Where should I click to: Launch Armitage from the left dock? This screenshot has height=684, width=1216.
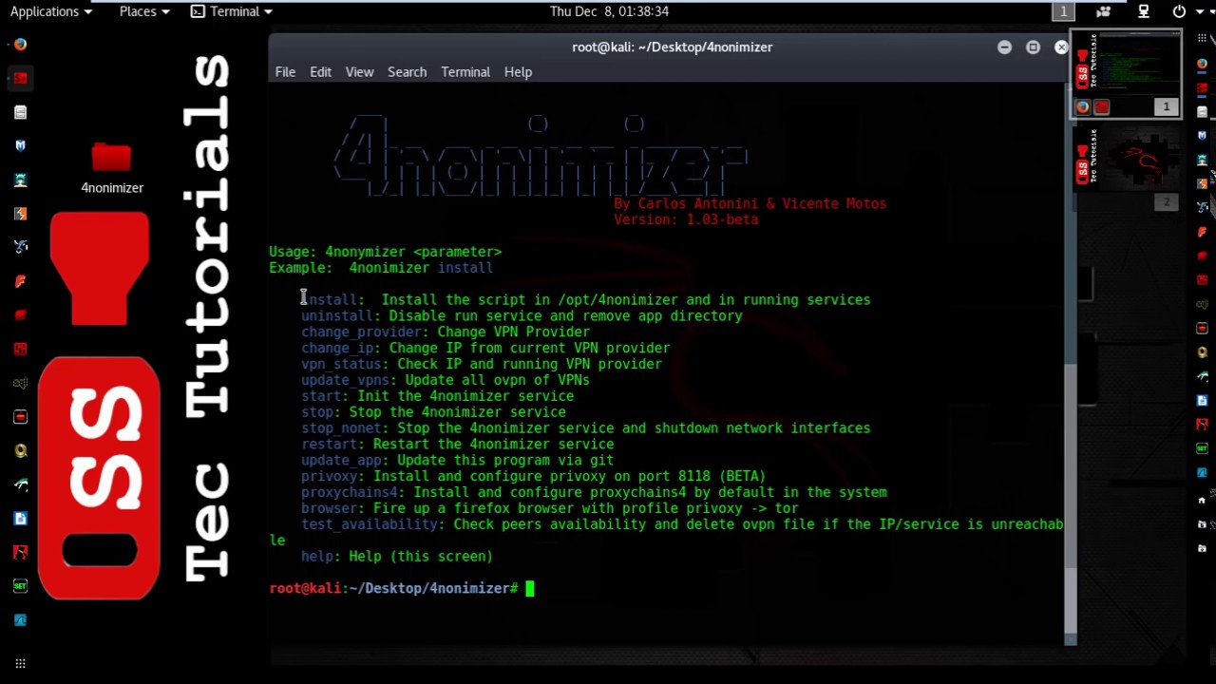pos(20,180)
